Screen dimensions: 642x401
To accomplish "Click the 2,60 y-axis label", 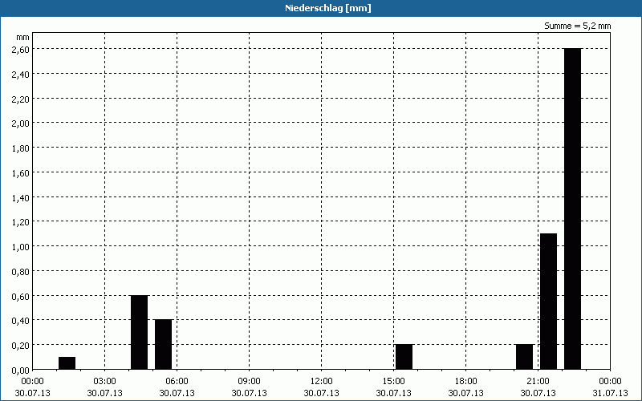I will click(21, 49).
